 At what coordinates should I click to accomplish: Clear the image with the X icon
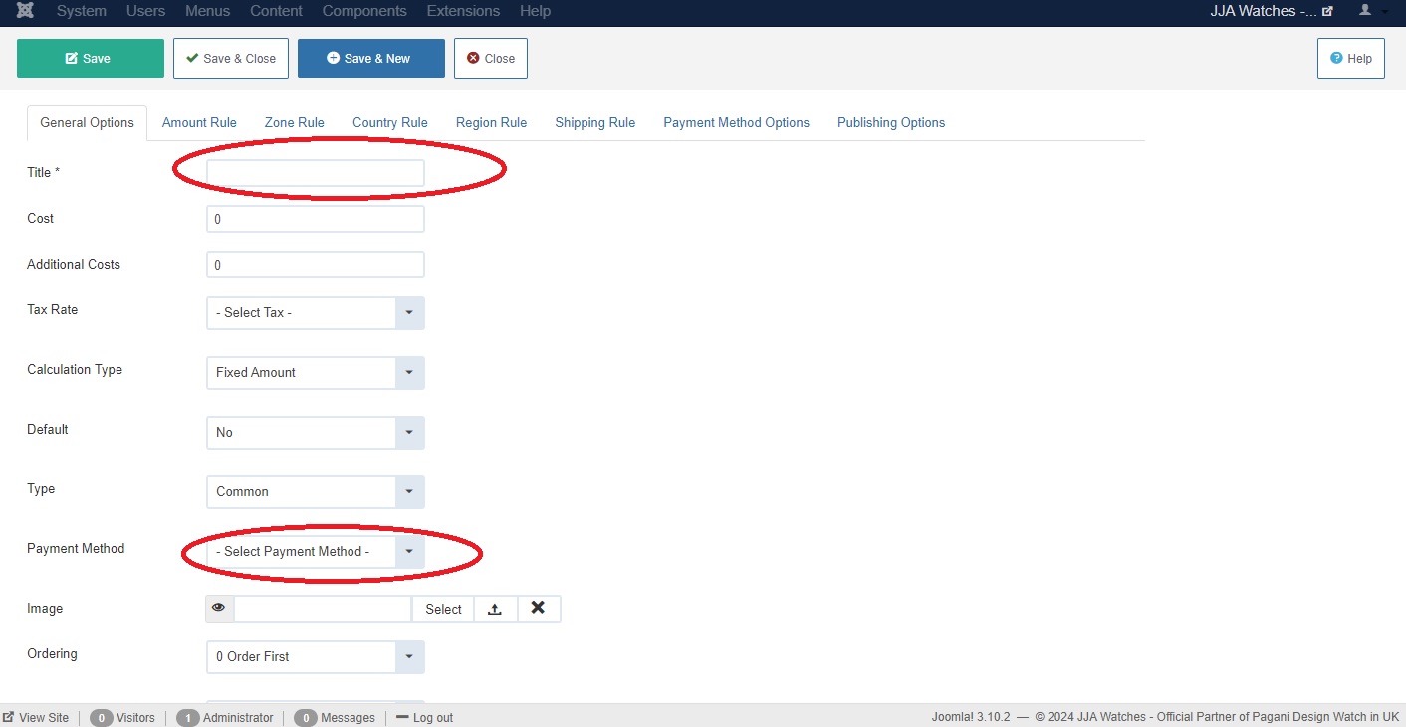(x=538, y=609)
